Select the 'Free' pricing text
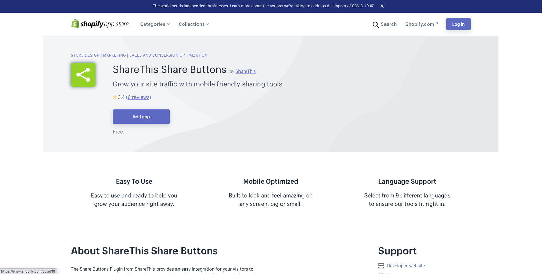 click(x=118, y=132)
